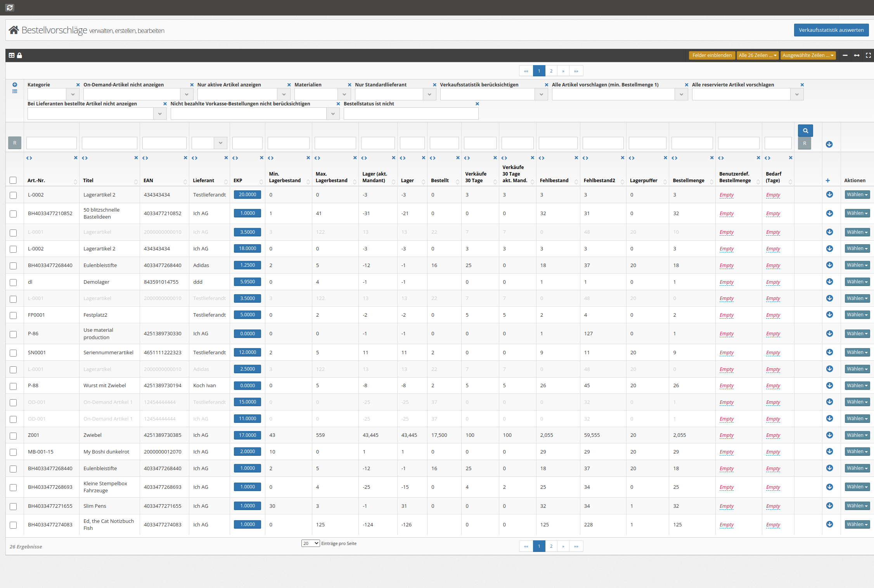
Task: Click the refresh icon in the top bar
Action: coord(10,7)
